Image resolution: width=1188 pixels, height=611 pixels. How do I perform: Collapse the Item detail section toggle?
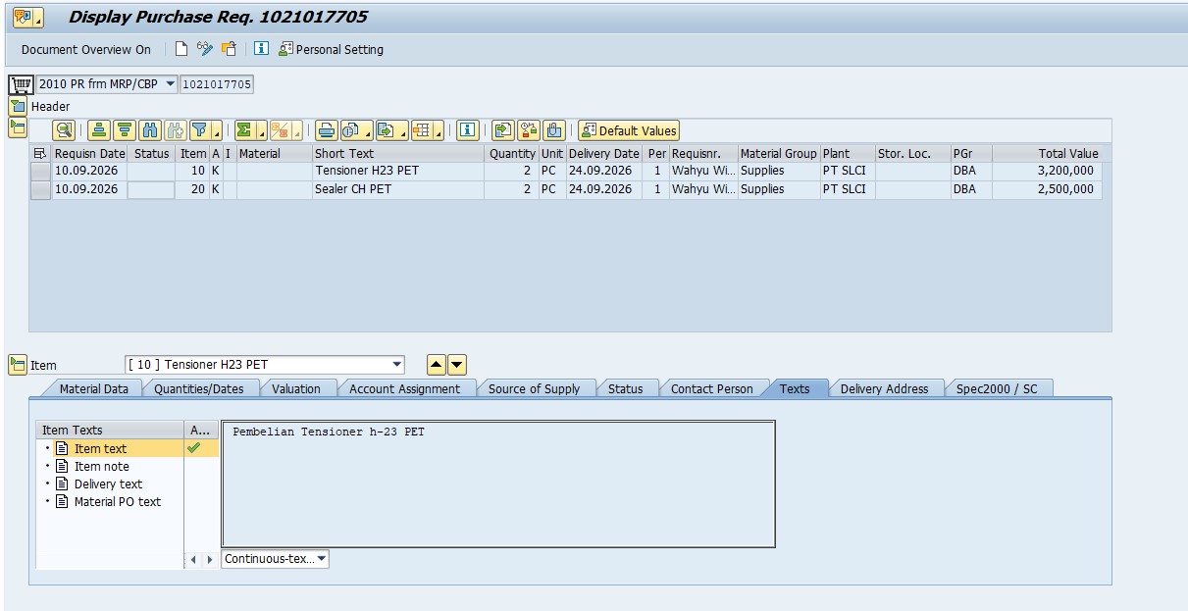18,365
